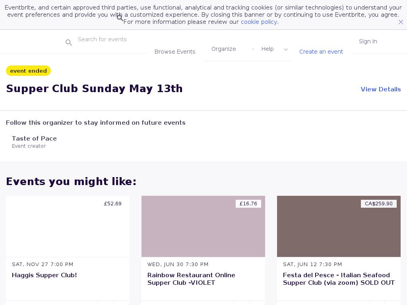Image resolution: width=407 pixels, height=305 pixels.
Task: Open the cookie policy link
Action: coord(259,22)
